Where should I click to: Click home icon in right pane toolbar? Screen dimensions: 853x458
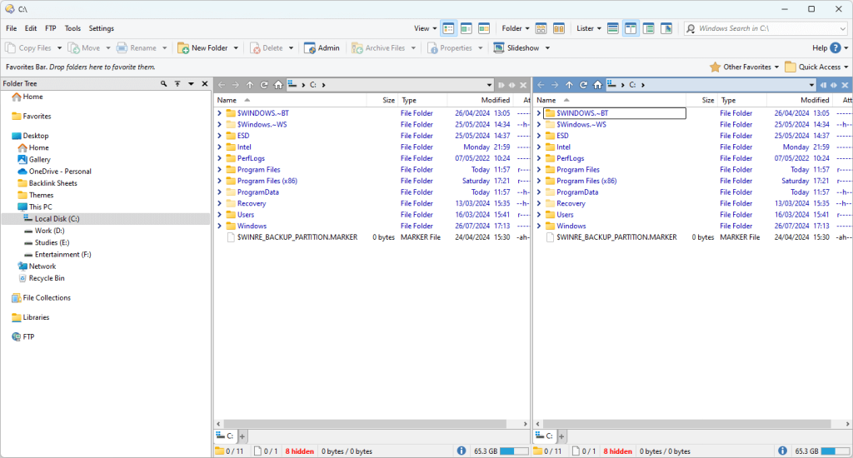[597, 85]
